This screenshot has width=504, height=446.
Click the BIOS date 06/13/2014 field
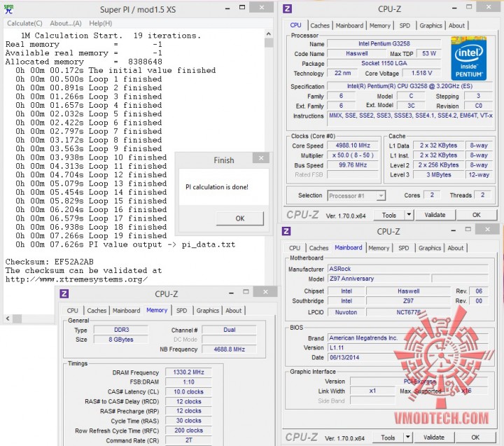click(x=408, y=357)
